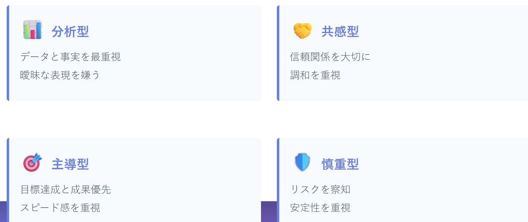528x222 pixels.
Task: Click the bar chart icon beside 分析型
Action: click(32, 30)
